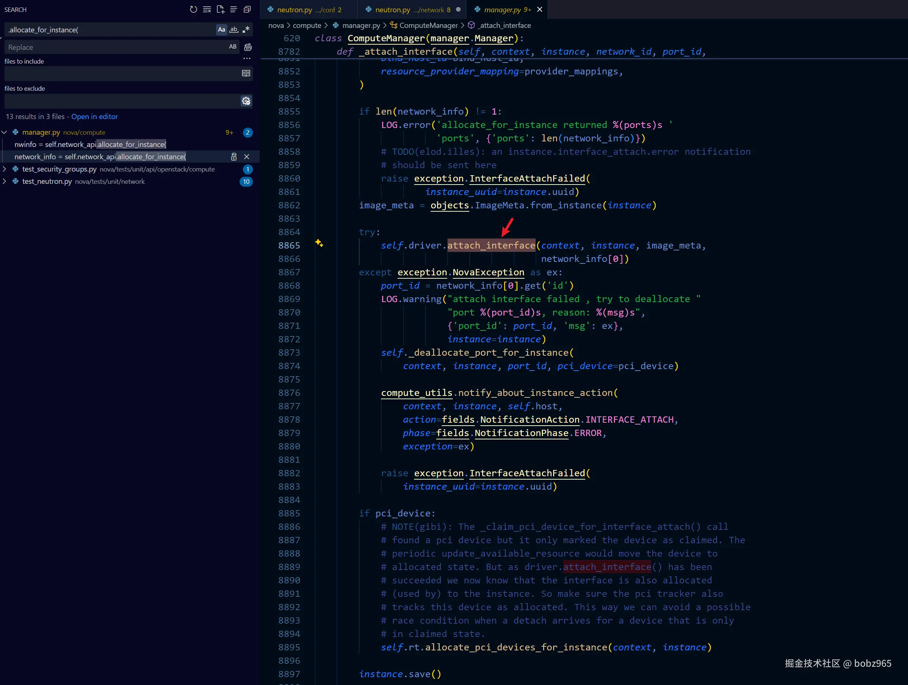Image resolution: width=908 pixels, height=685 pixels.
Task: Toggle search only in open editors
Action: [246, 74]
